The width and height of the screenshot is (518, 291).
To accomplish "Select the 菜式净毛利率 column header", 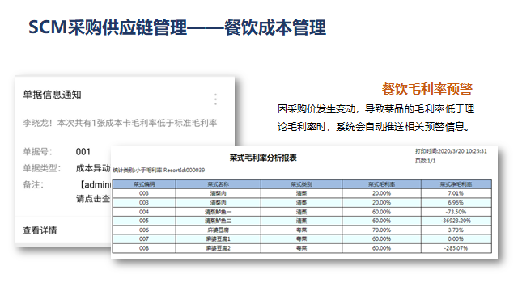I will click(456, 184).
